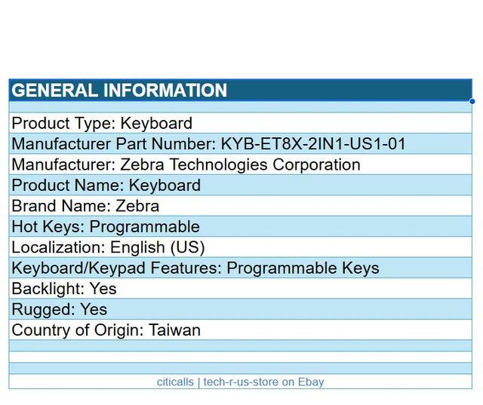The image size is (483, 405).
Task: Click the citicalls footer text
Action: 175,382
